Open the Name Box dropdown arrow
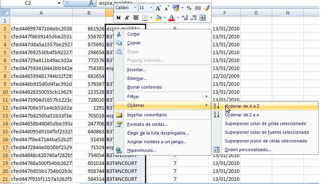322x184 pixels. 59,3
